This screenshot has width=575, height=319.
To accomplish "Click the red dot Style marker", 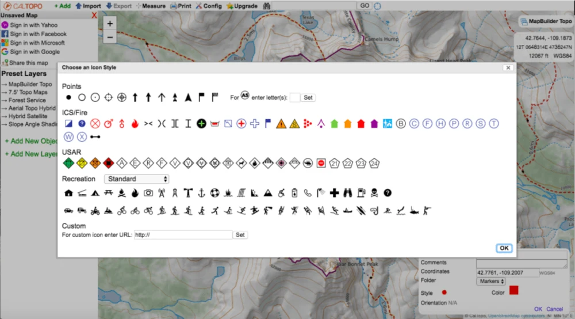I will [444, 293].
